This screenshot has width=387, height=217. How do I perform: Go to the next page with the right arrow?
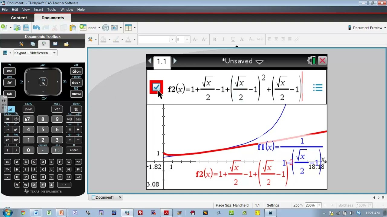175,61
